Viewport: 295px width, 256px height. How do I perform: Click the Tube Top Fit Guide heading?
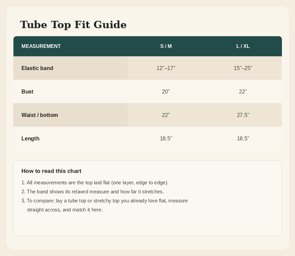click(73, 25)
